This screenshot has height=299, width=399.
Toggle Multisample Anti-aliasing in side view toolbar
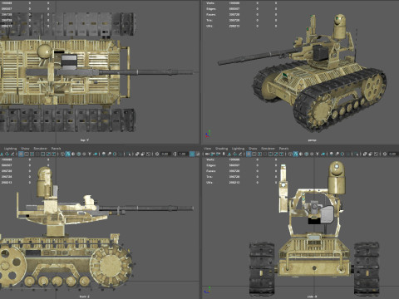(x=342, y=154)
